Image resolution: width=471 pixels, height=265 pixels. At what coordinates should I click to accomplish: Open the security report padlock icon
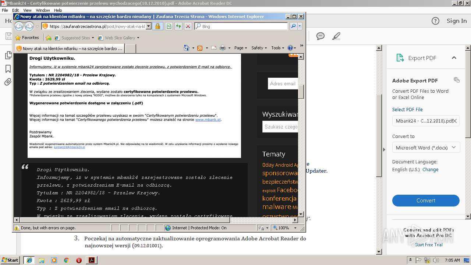click(157, 26)
